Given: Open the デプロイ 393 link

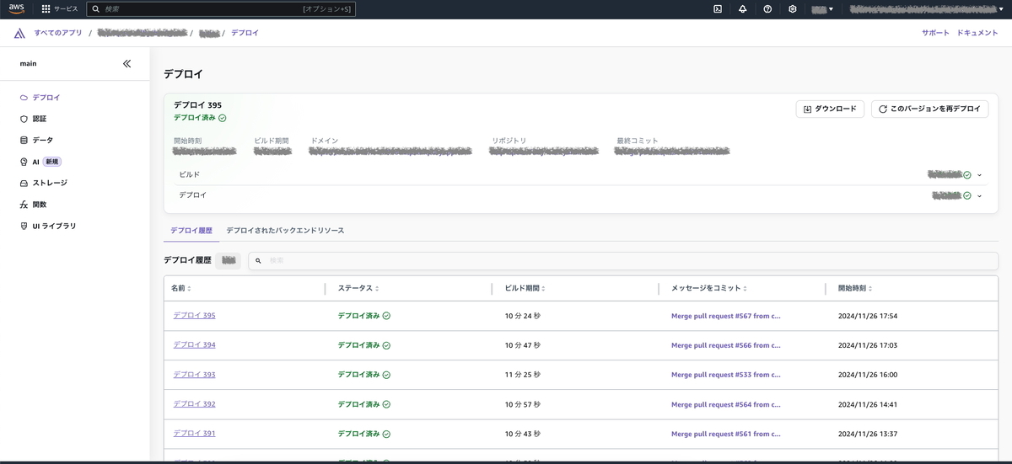Looking at the screenshot, I should pyautogui.click(x=194, y=375).
